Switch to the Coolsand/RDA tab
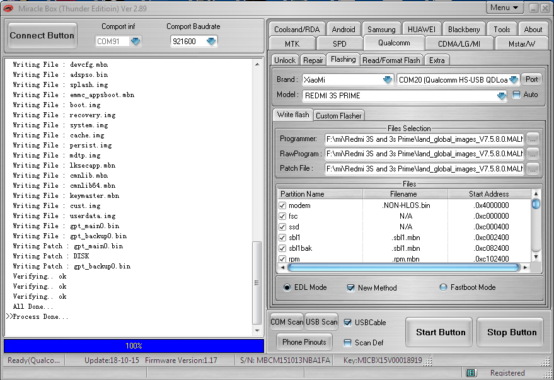This screenshot has height=380, width=554. click(x=297, y=30)
